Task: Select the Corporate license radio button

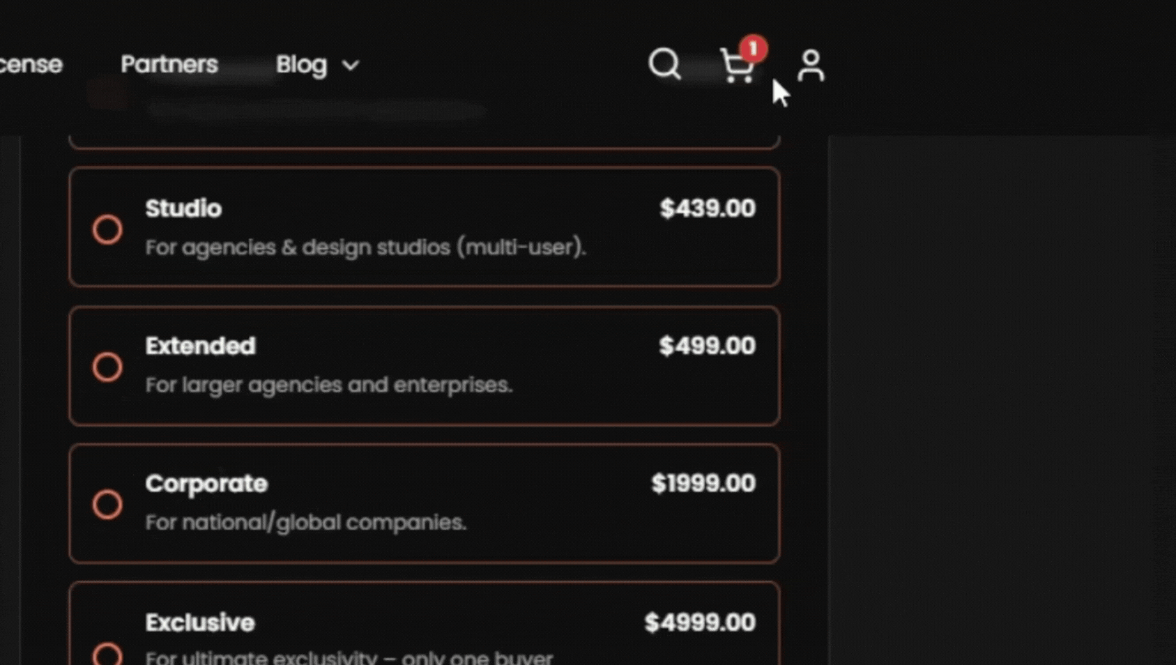Action: [x=107, y=504]
